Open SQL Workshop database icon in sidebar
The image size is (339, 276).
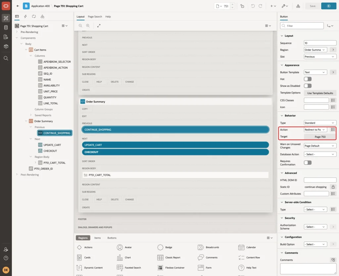(6, 28)
